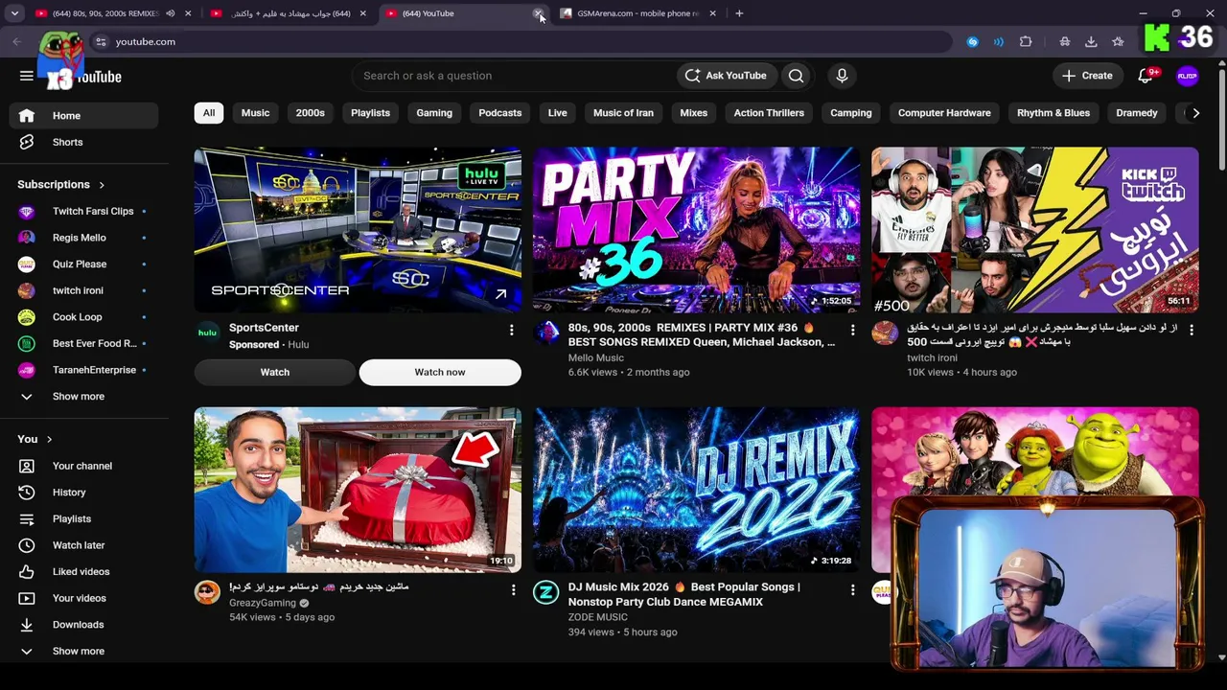Open Liked videos in the sidebar
1227x690 pixels.
click(84, 572)
